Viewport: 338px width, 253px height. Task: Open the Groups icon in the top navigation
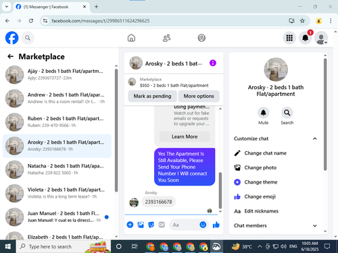[x=201, y=38]
